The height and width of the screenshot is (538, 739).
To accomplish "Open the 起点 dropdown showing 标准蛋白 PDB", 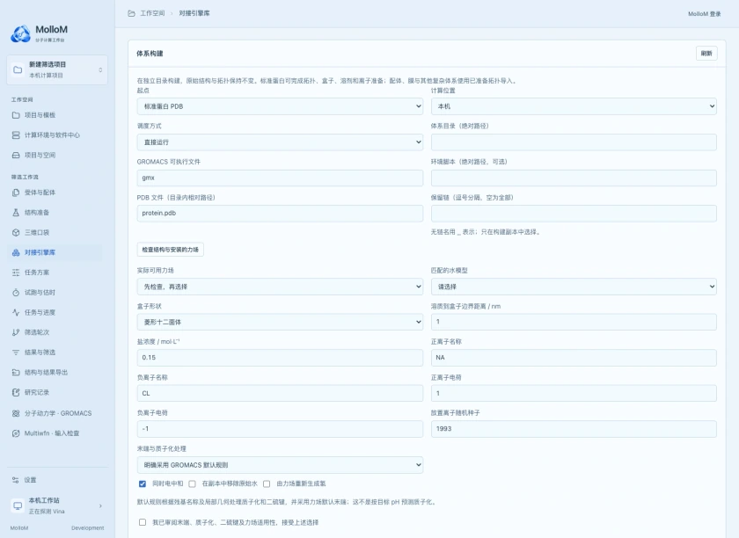I will tap(280, 106).
